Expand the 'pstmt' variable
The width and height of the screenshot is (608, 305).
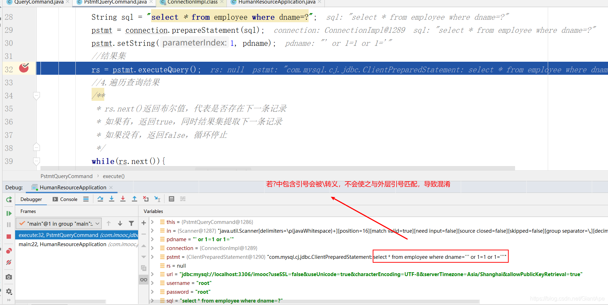pos(153,257)
